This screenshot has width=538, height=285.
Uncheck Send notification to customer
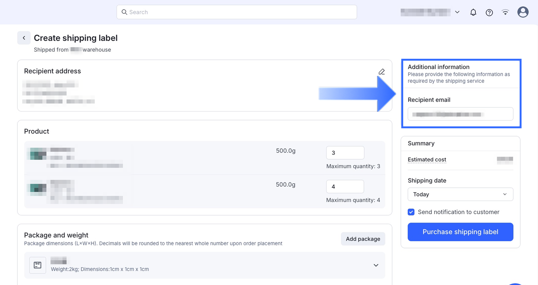pyautogui.click(x=411, y=212)
